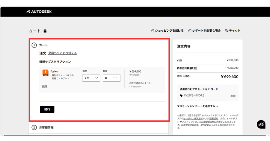Open 自動更新条件 link
Viewport: 270px width, 141px height.
click(x=208, y=122)
